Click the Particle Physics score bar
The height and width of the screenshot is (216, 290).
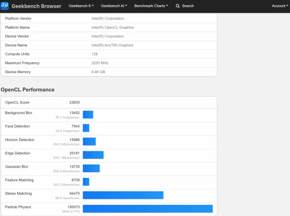(x=148, y=209)
